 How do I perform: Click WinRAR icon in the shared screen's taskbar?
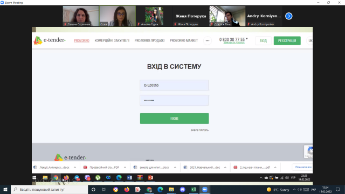(x=140, y=177)
